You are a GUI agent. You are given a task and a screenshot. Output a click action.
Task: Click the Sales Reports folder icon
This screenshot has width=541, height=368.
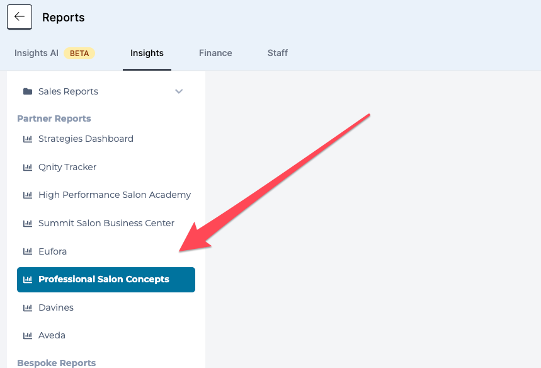point(28,91)
